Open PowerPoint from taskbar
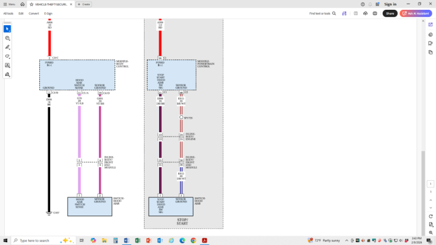Screen dimensions: 436x245 (x=149, y=240)
